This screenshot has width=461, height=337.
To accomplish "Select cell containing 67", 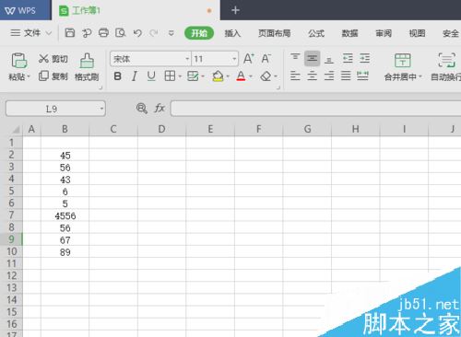I will pyautogui.click(x=65, y=239).
